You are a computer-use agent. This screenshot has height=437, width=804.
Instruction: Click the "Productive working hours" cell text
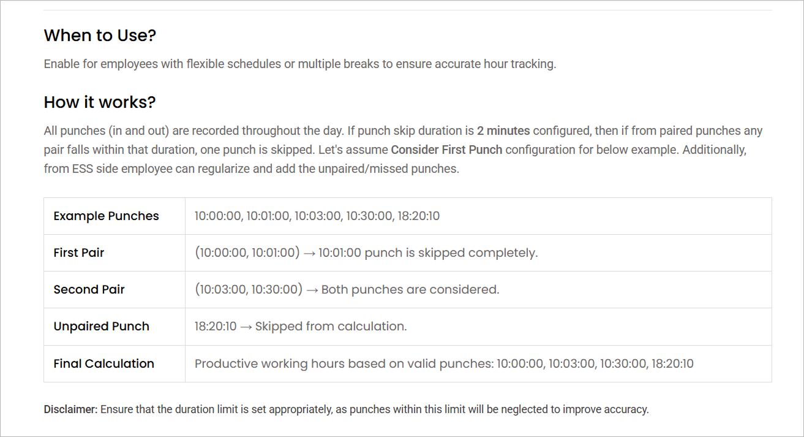click(x=444, y=363)
